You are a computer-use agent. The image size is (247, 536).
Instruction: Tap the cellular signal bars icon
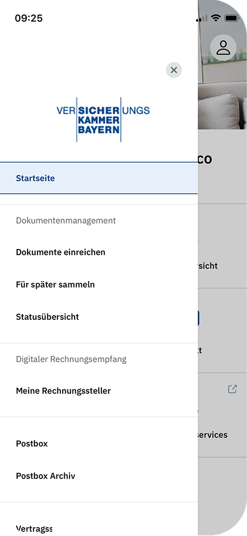tap(202, 18)
